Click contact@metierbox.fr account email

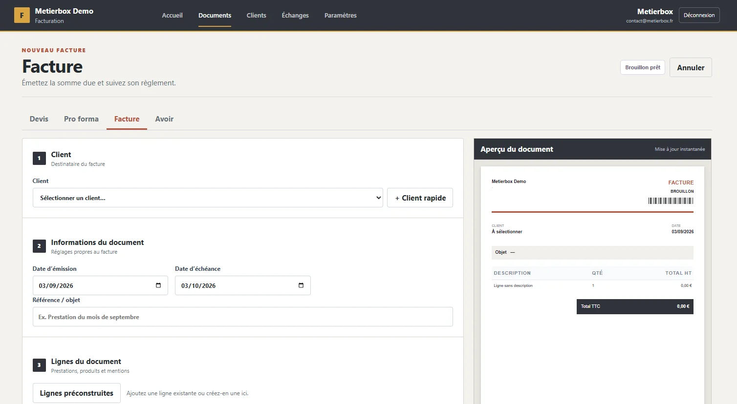pyautogui.click(x=650, y=21)
